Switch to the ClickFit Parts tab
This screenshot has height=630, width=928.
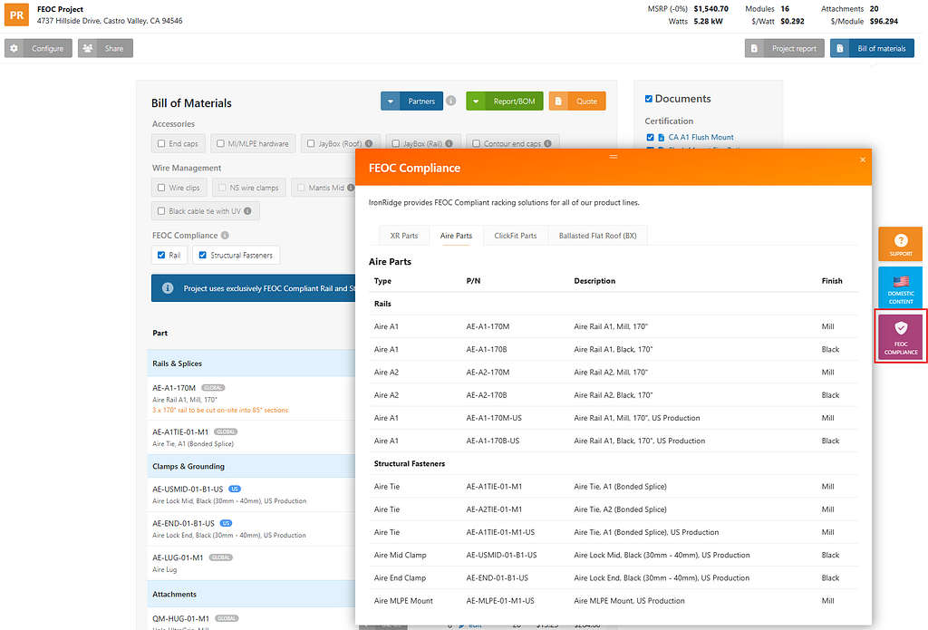tap(515, 236)
